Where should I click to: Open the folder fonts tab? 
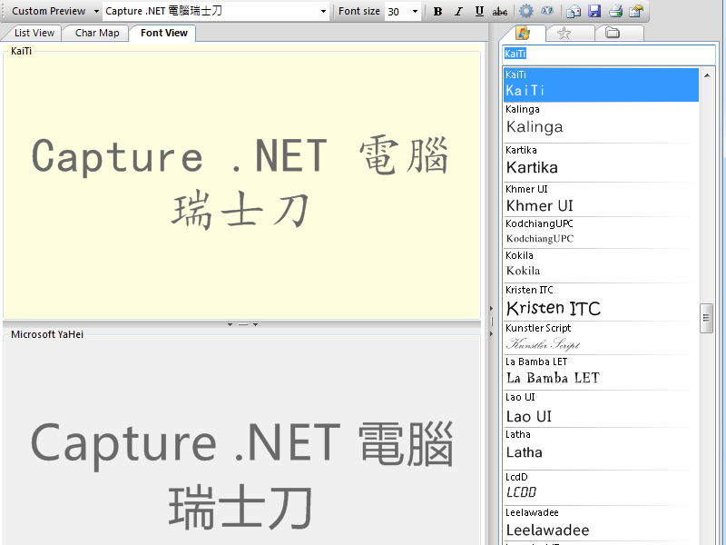pos(613,34)
